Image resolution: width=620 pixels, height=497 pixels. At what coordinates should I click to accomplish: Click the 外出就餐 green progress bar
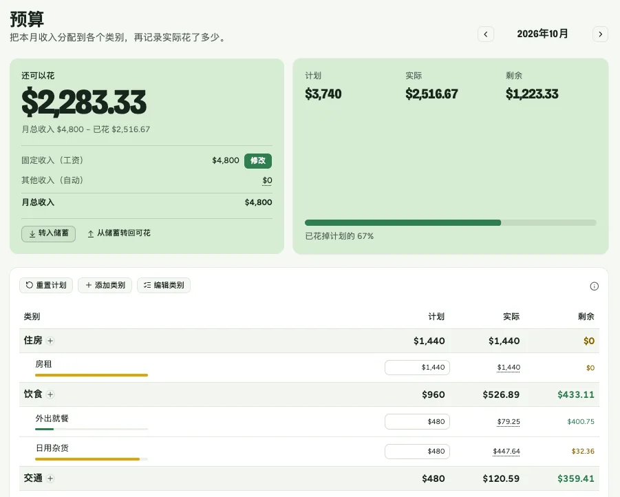92,429
